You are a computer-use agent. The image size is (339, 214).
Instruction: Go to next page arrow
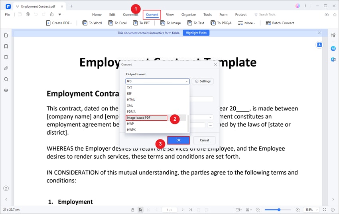[x=183, y=210]
